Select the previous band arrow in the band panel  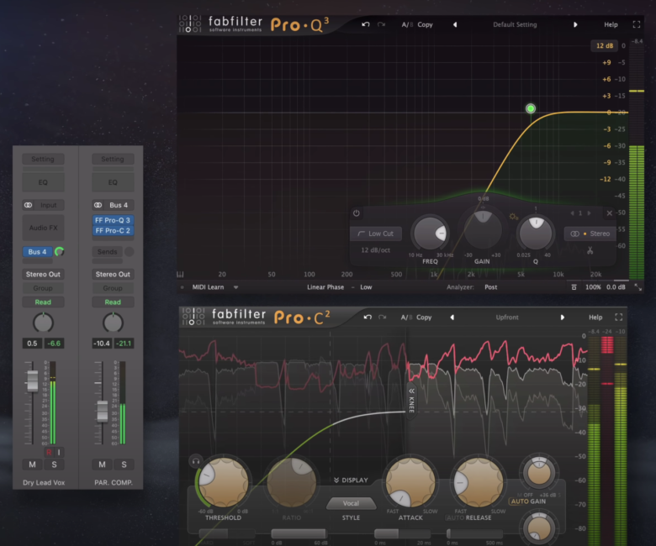572,213
